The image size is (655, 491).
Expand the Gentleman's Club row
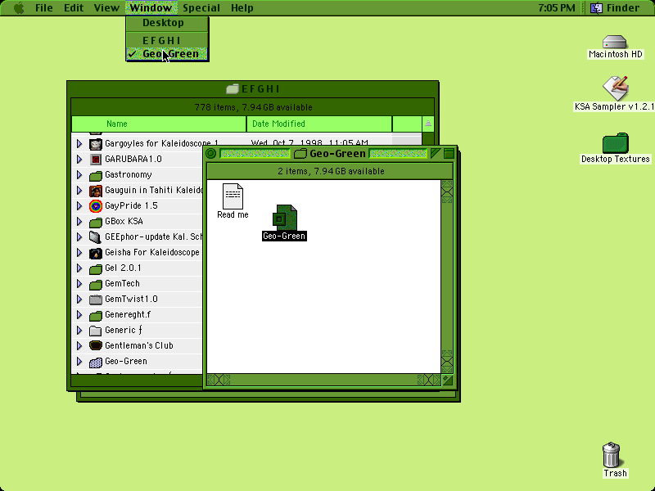pyautogui.click(x=79, y=345)
